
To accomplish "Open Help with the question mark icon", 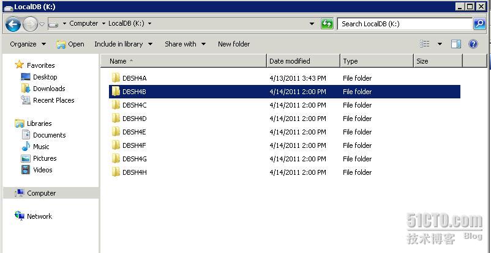I will click(473, 44).
